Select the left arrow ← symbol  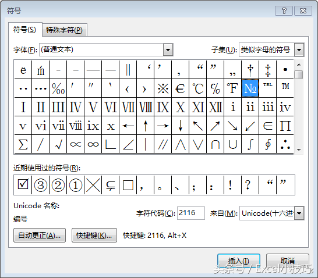point(128,126)
